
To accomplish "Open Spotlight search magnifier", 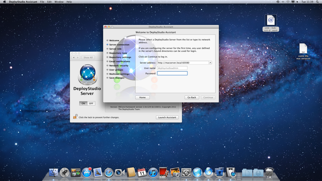I will coord(317,2).
